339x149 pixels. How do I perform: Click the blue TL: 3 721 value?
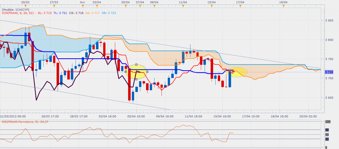tap(60, 13)
